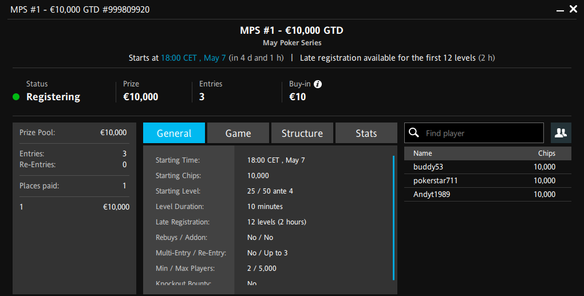Select player buddy53 in the list
Viewport: 584px width, 296px height.
pyautogui.click(x=488, y=167)
